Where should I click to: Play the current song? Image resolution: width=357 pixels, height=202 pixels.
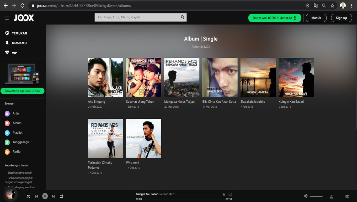45,196
